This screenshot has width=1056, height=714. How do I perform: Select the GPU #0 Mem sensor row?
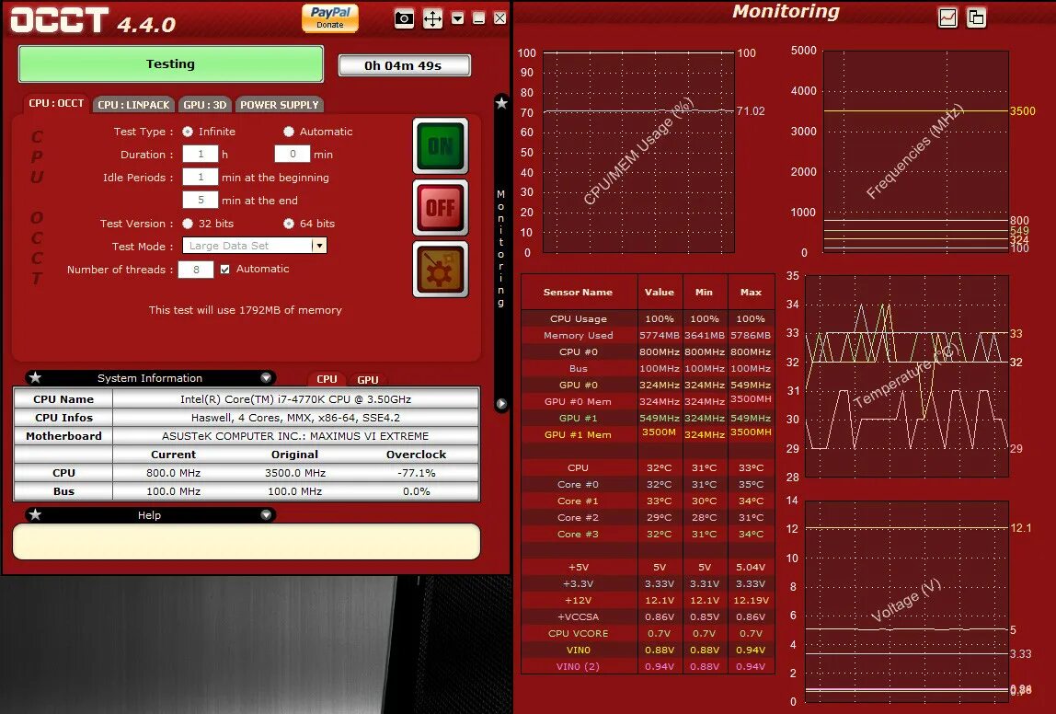coord(648,401)
